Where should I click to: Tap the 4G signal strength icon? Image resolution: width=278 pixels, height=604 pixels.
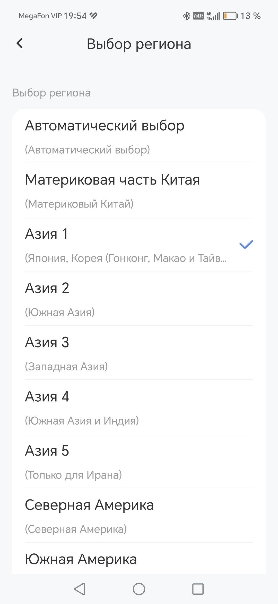tap(213, 16)
